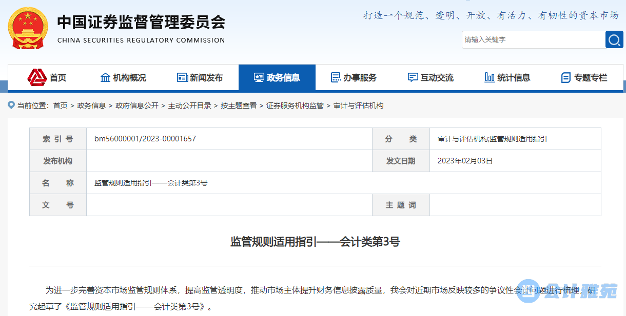Click the red logo icon beside 首页
This screenshot has width=626, height=316.
click(37, 77)
